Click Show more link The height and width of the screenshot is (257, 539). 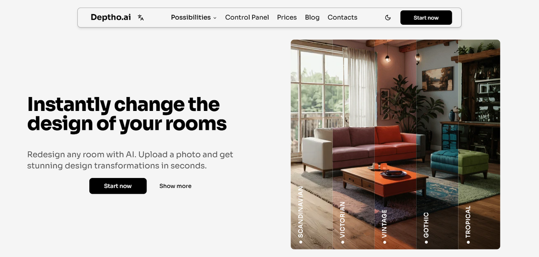[x=175, y=186]
